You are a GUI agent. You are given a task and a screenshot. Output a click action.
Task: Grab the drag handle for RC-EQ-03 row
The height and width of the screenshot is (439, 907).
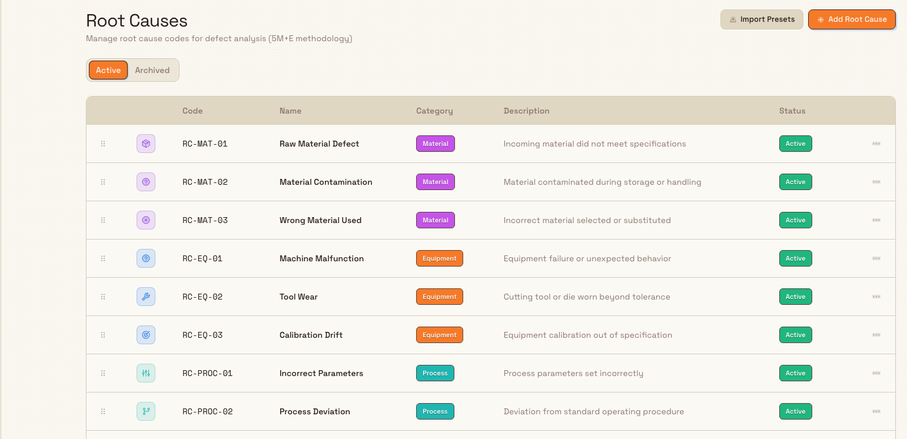pos(103,335)
